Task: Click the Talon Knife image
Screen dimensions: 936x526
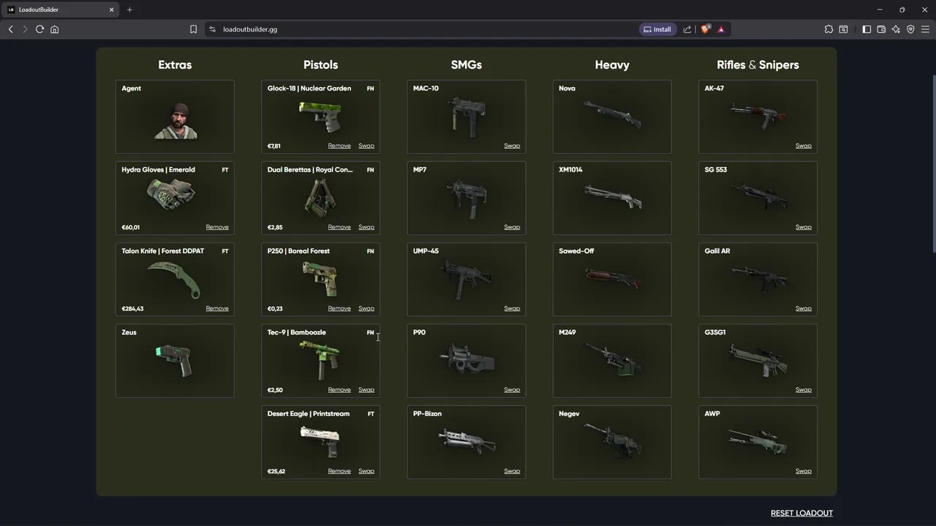Action: (x=174, y=279)
